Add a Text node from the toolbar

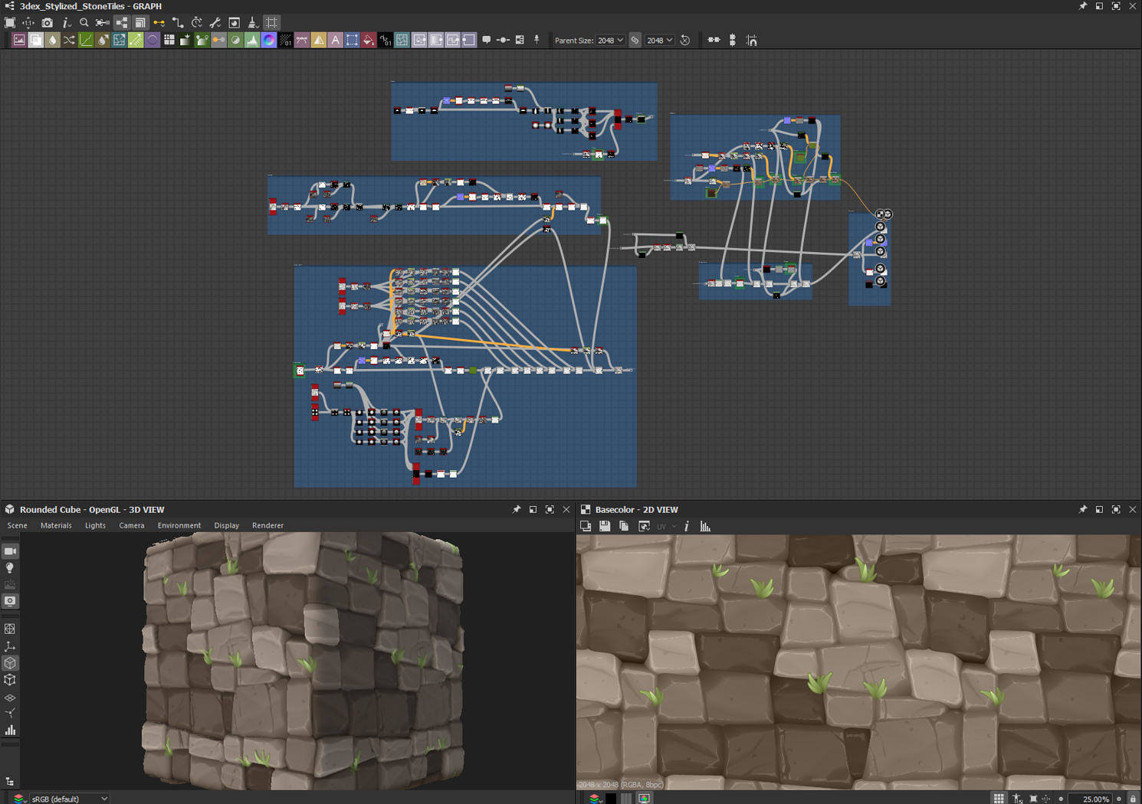pyautogui.click(x=335, y=41)
